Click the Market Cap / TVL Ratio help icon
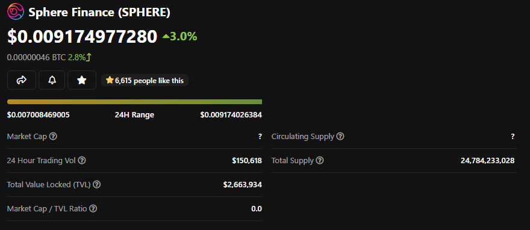 tap(93, 209)
